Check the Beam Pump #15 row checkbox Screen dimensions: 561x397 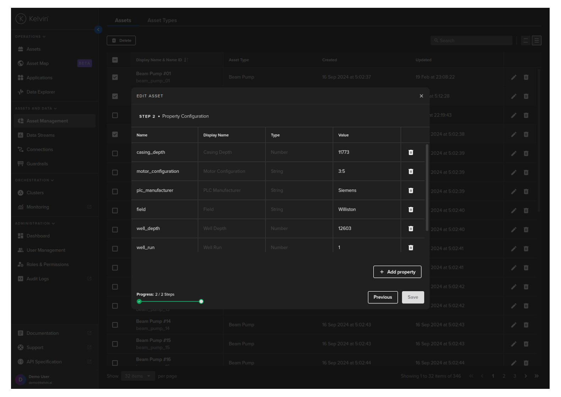[115, 344]
